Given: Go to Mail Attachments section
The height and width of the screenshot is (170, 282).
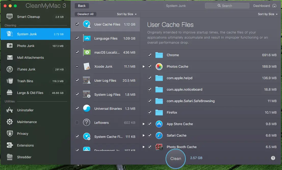Looking at the screenshot, I should point(35,57).
